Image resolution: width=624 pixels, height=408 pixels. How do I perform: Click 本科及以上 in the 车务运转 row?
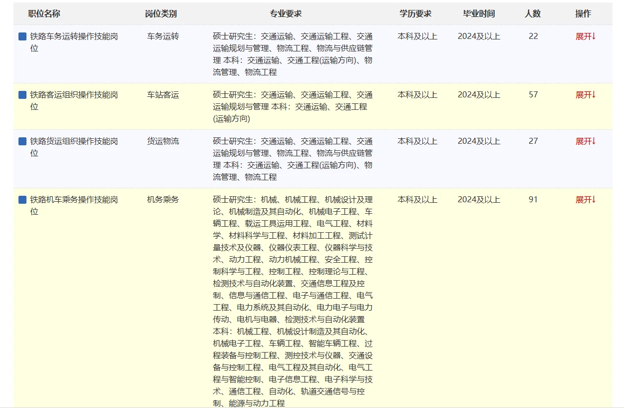417,36
